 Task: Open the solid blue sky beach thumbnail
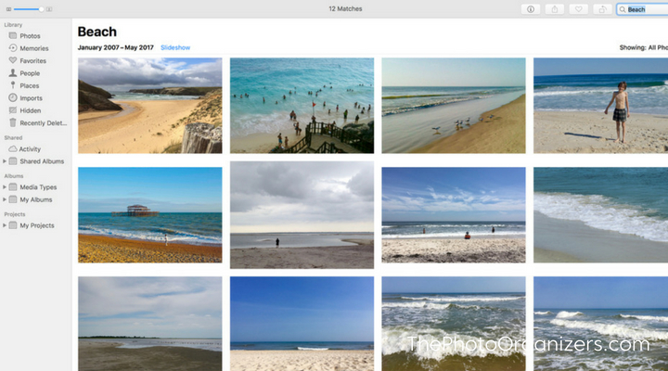coord(302,324)
